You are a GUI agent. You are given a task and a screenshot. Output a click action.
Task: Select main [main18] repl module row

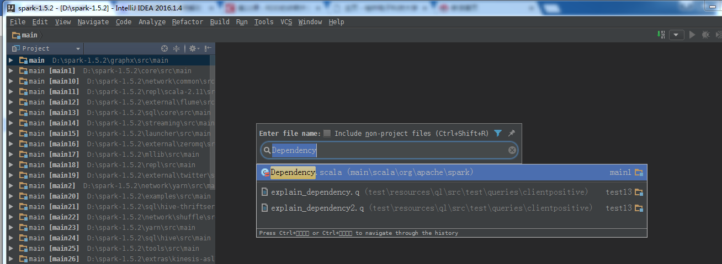[110, 164]
